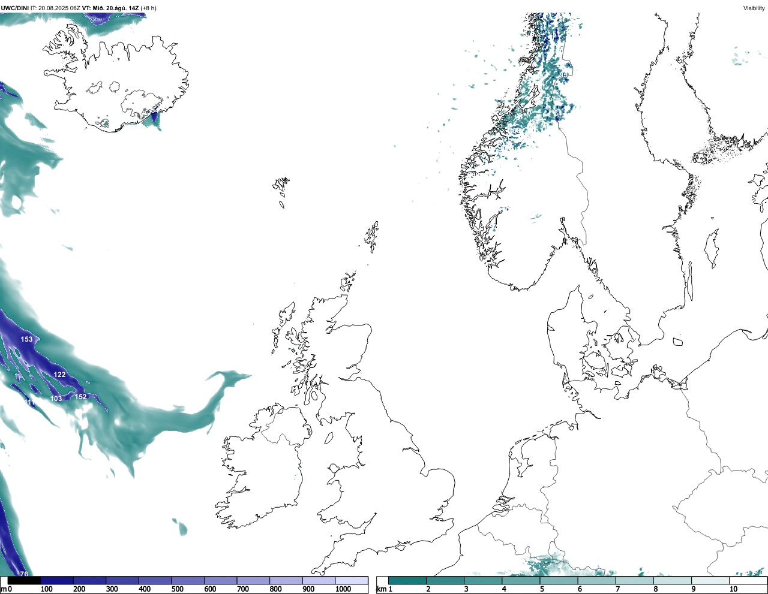This screenshot has width=768, height=594.
Task: Choose the 5–6 km teal legend swatch
Action: (x=559, y=581)
